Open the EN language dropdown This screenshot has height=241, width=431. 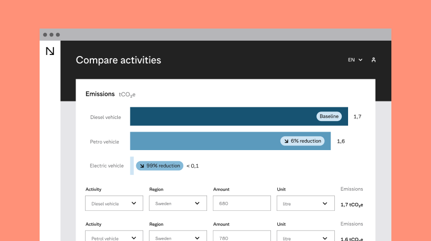click(355, 60)
